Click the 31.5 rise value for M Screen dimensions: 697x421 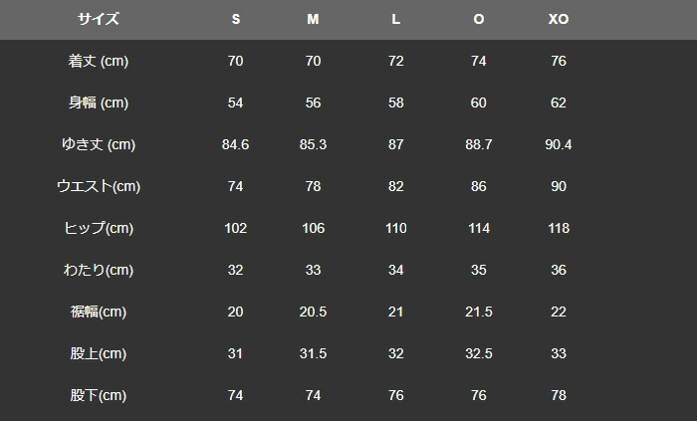coord(313,353)
